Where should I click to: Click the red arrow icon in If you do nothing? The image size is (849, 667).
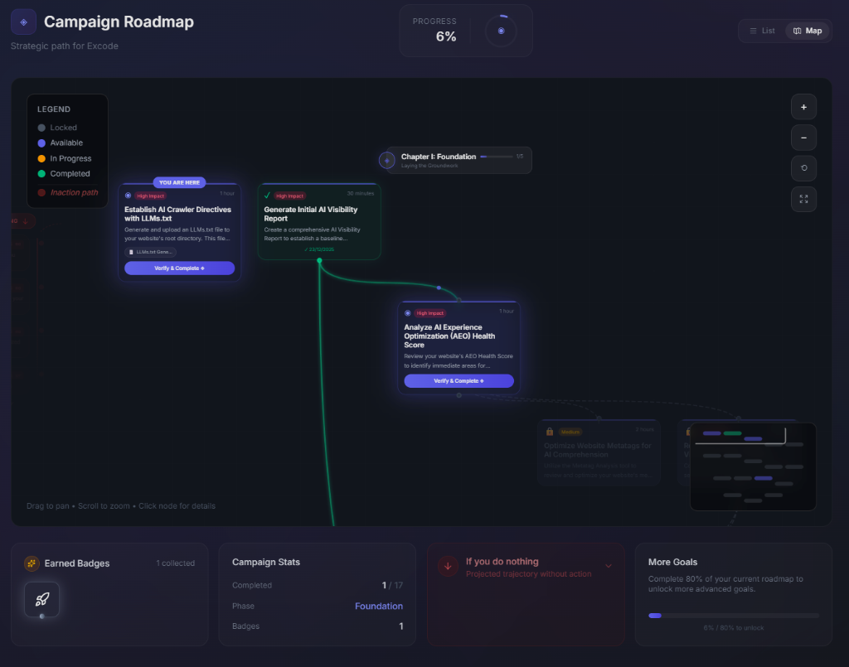(448, 567)
